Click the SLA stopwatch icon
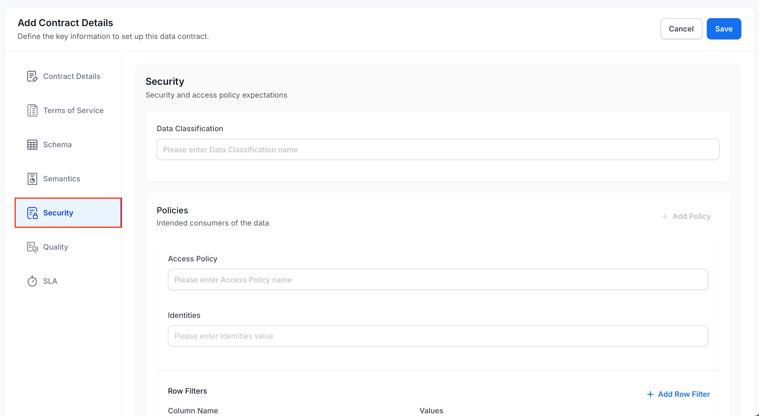 click(x=32, y=281)
